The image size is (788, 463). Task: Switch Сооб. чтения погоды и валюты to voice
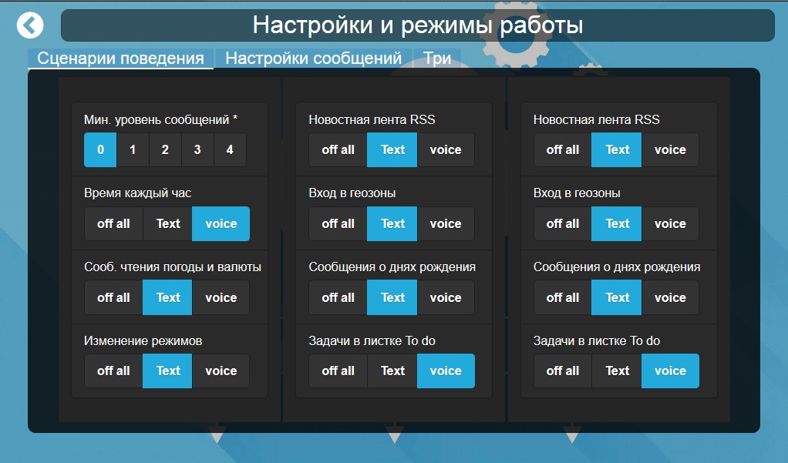tap(221, 297)
